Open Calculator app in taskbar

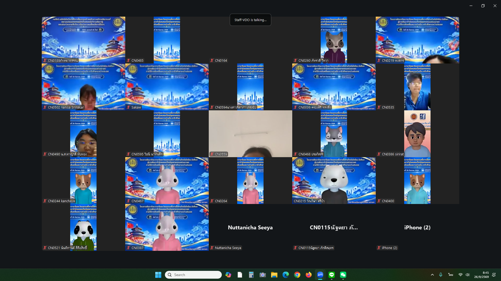tap(251, 275)
